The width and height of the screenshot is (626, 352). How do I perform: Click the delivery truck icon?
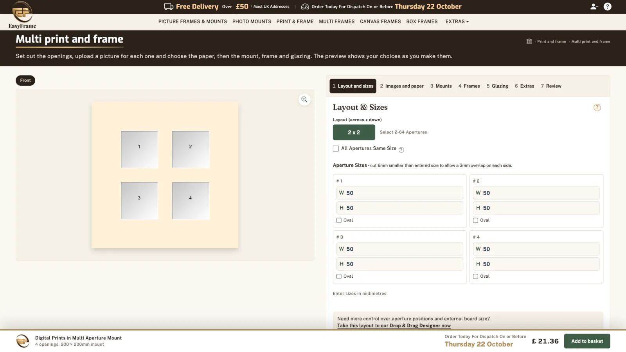(x=169, y=7)
